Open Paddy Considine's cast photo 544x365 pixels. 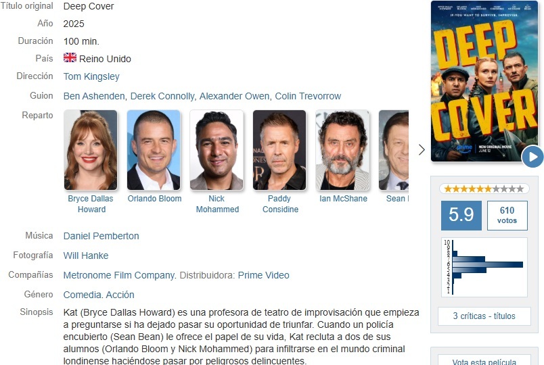click(x=279, y=150)
